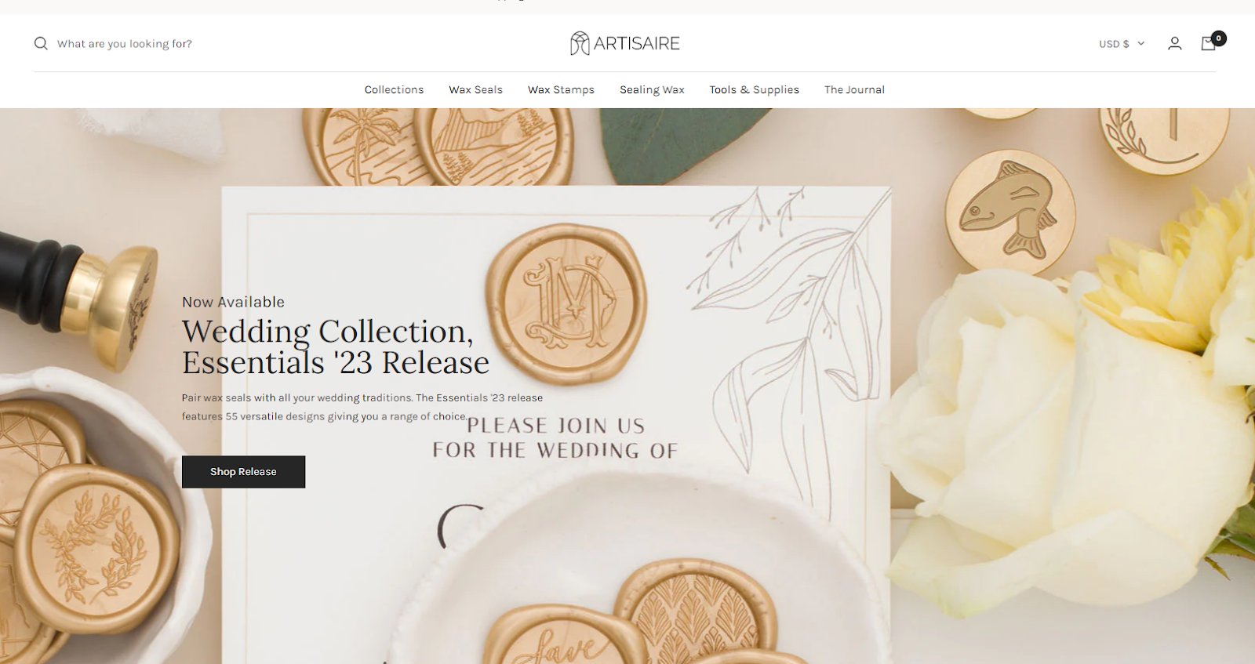This screenshot has width=1255, height=664.
Task: Open the Wax Stamps menu
Action: coord(561,90)
